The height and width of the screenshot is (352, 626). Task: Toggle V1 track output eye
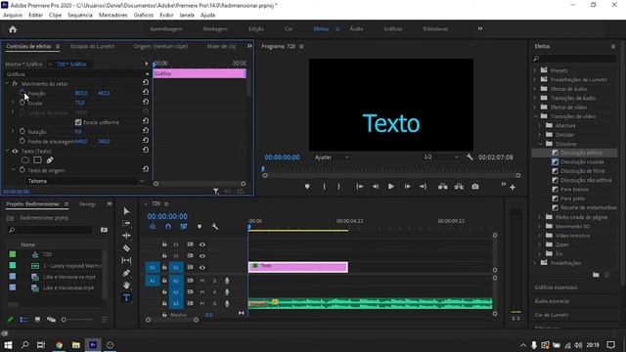(x=202, y=267)
